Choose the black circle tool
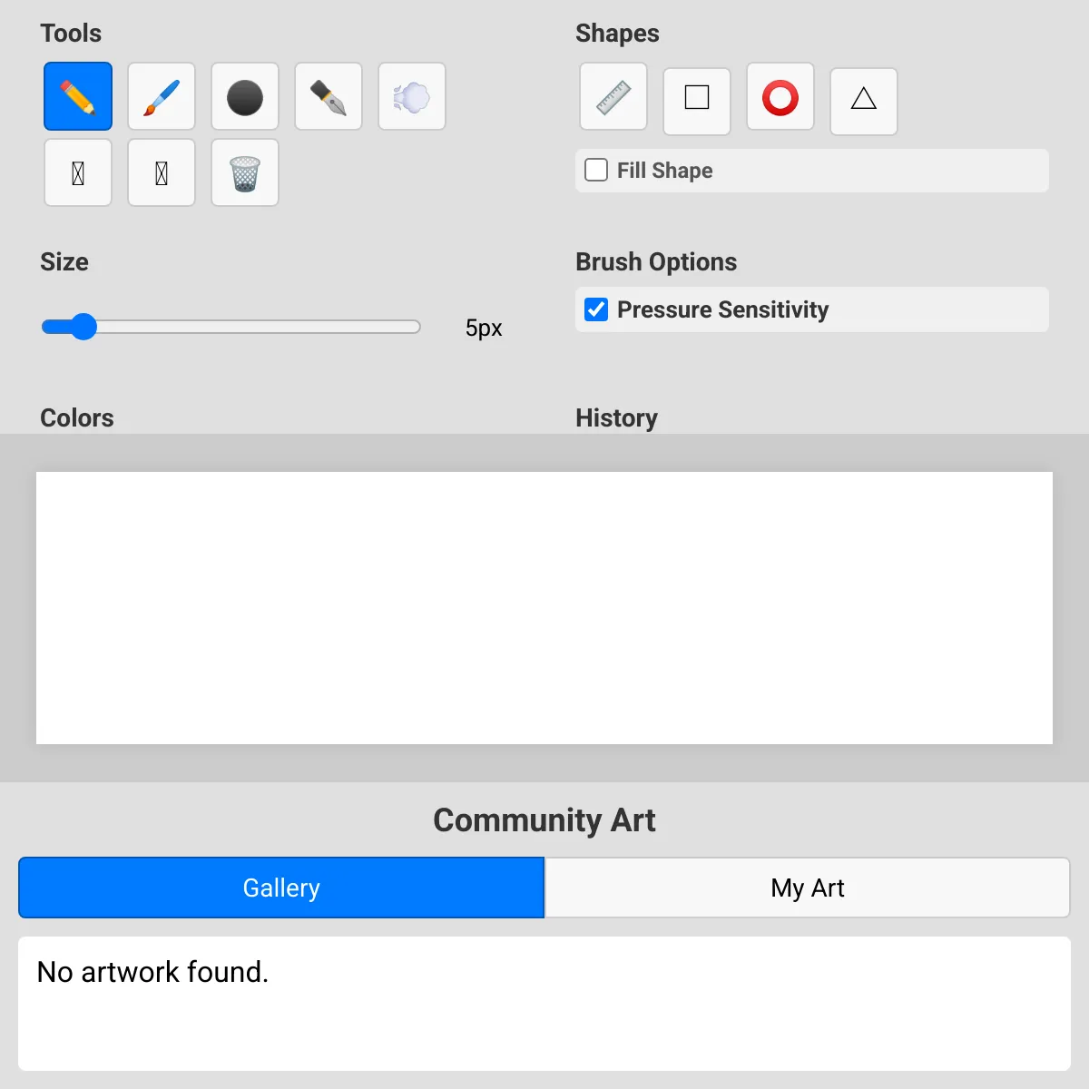 (245, 96)
